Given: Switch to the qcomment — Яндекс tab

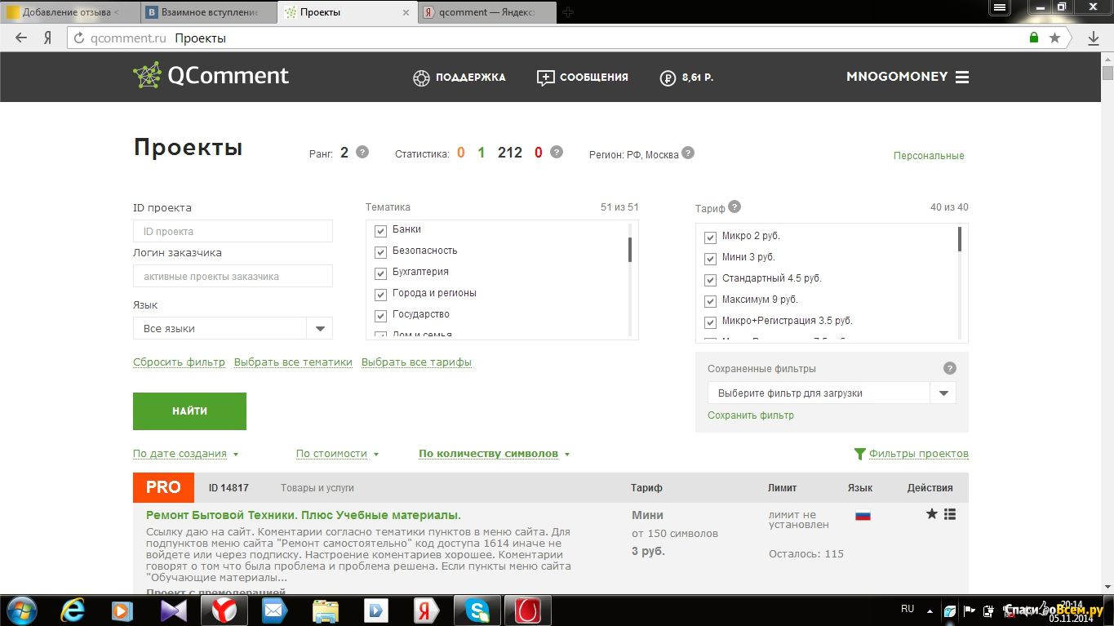Looking at the screenshot, I should click(x=487, y=12).
